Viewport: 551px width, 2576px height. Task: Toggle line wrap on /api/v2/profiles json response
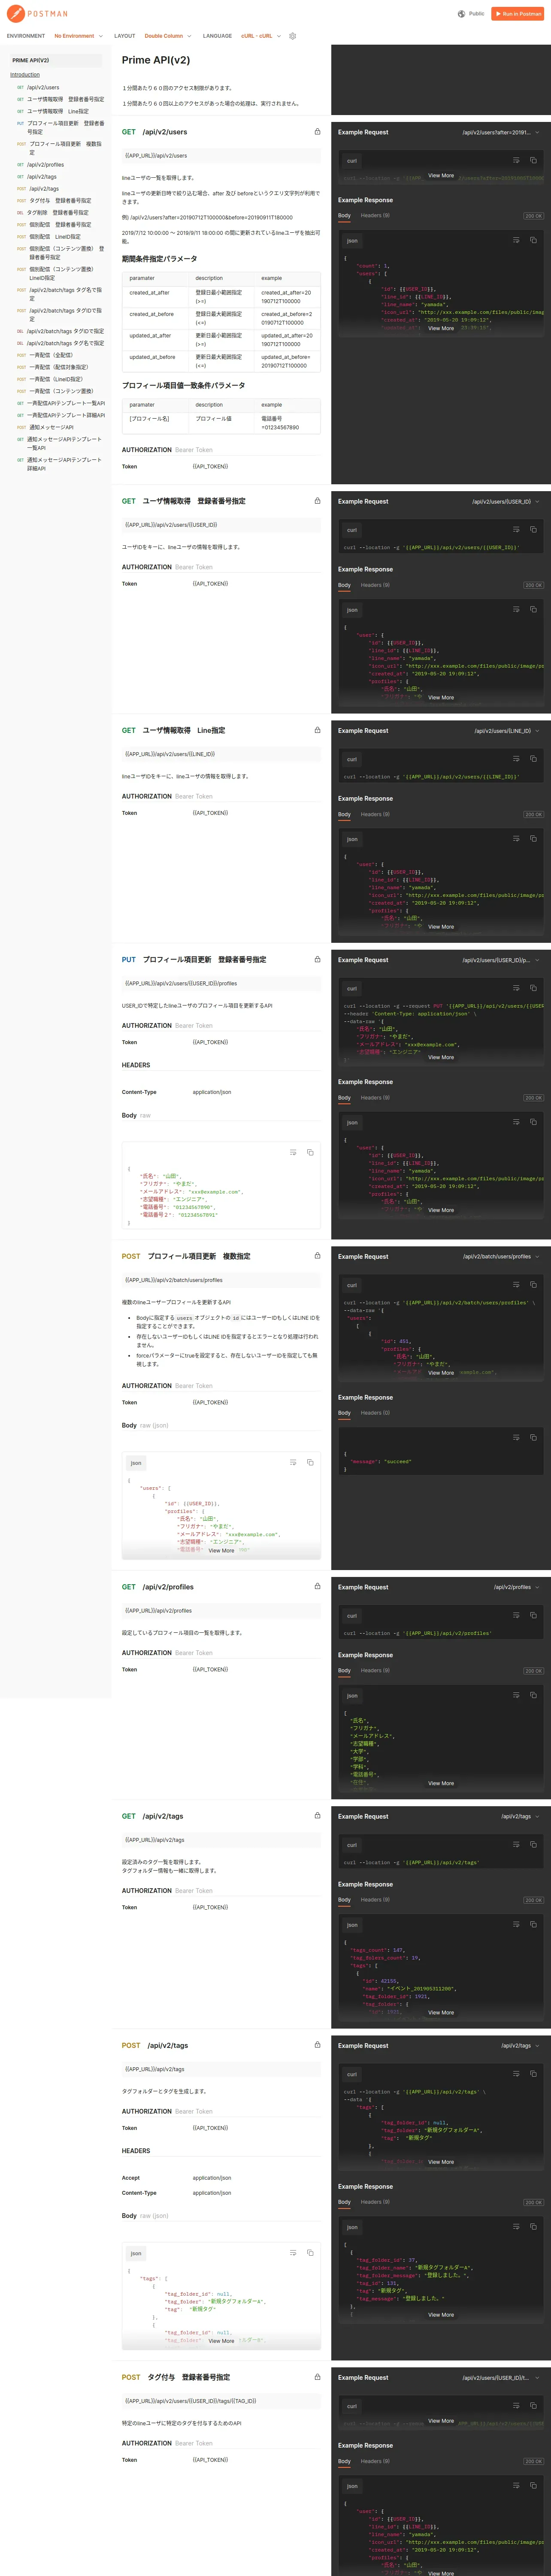coord(516,1695)
